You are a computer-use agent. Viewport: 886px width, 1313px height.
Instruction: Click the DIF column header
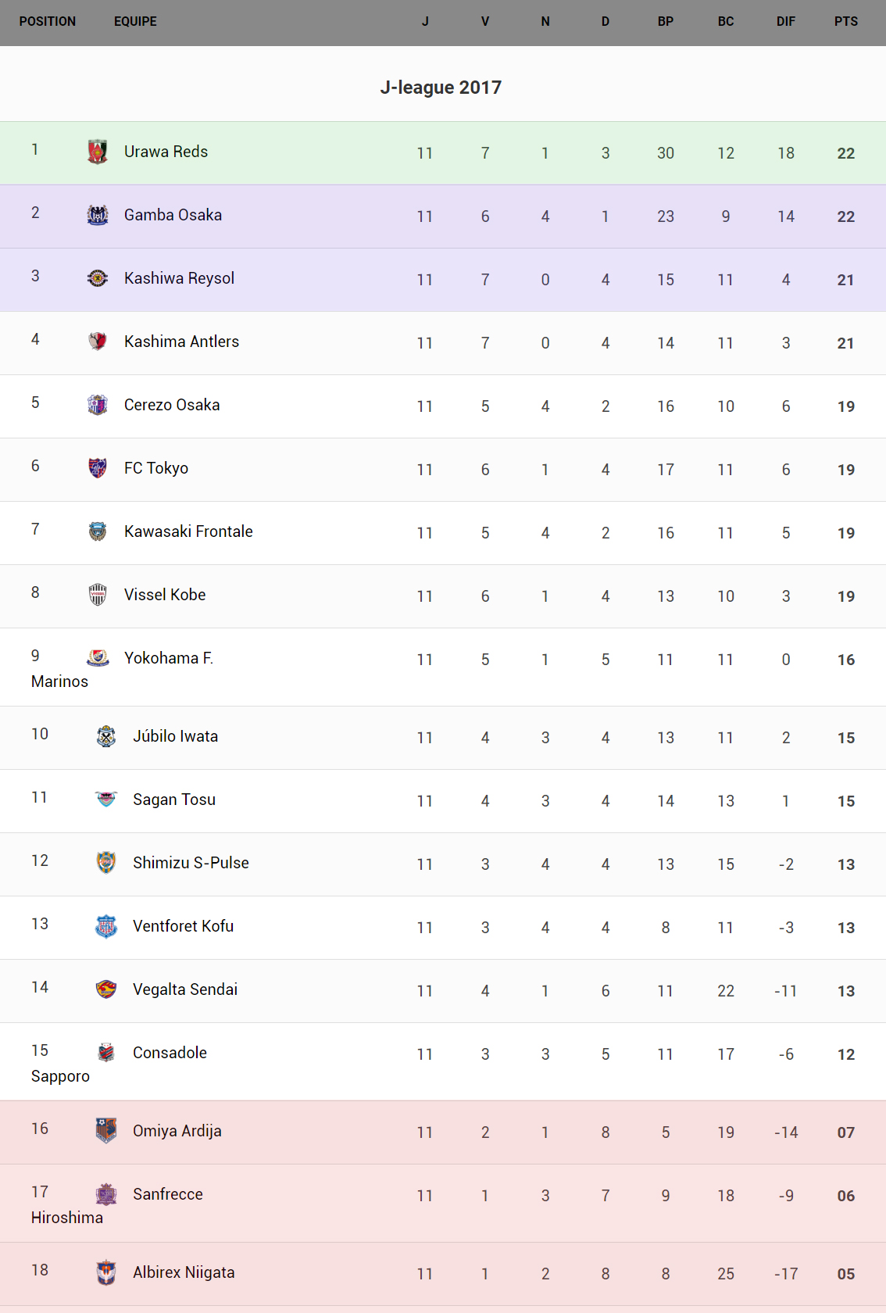785,22
